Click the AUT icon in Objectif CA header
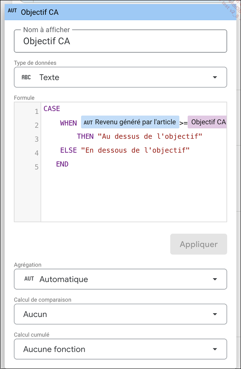Viewport: 241px width, 369px height. pos(12,11)
